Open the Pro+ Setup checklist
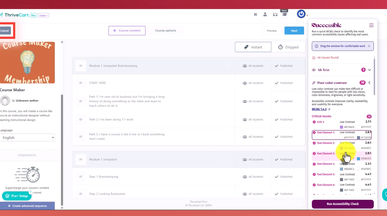Screen dimensions: 387x216 17,196
